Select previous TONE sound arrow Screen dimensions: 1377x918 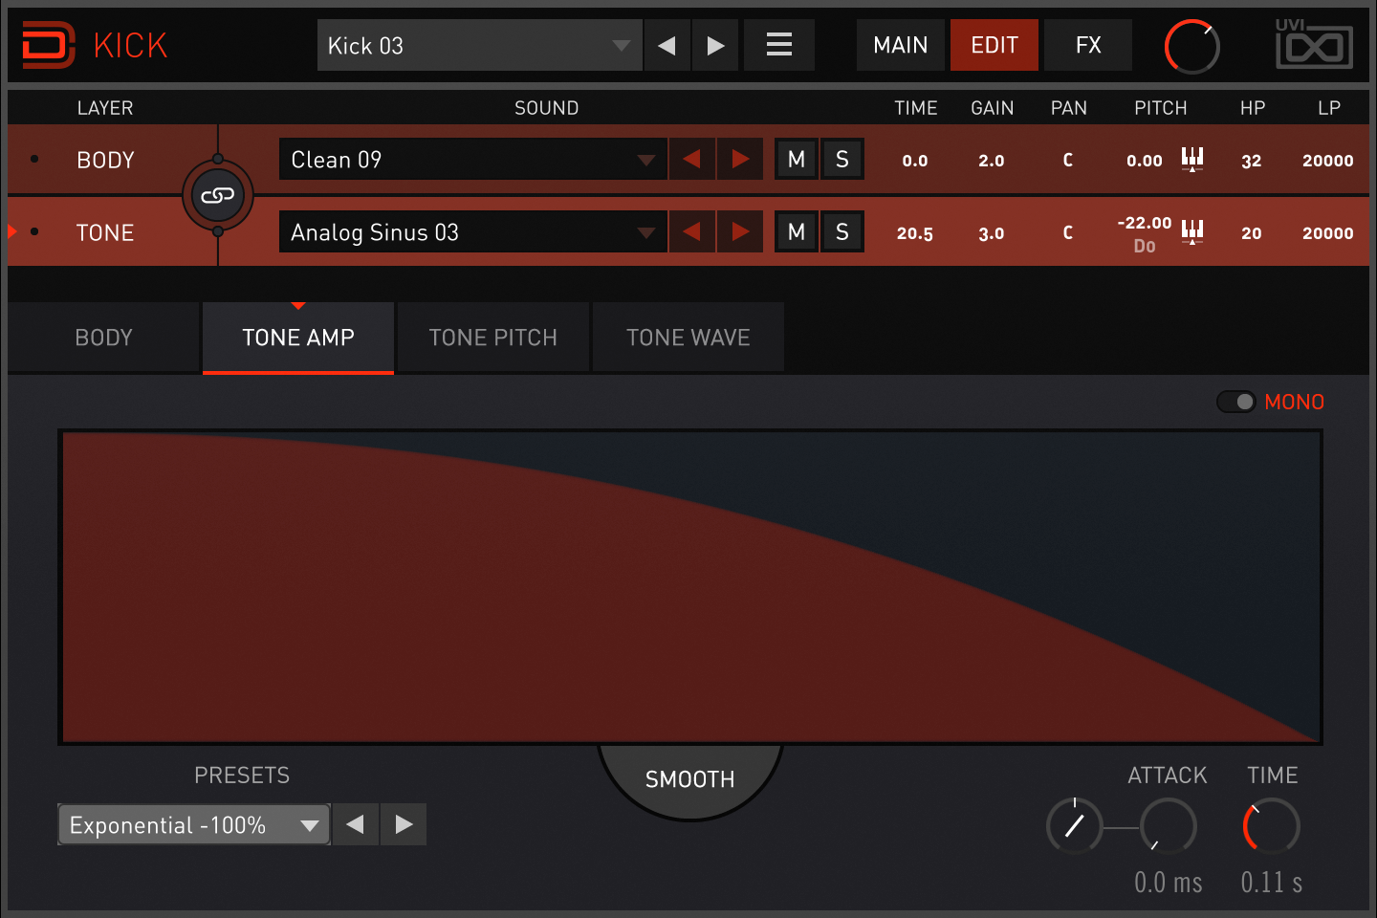tap(691, 231)
